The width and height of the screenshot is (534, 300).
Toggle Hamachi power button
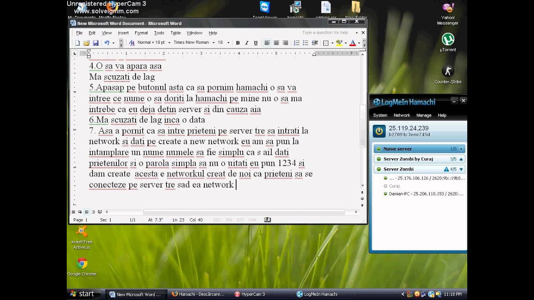click(379, 131)
